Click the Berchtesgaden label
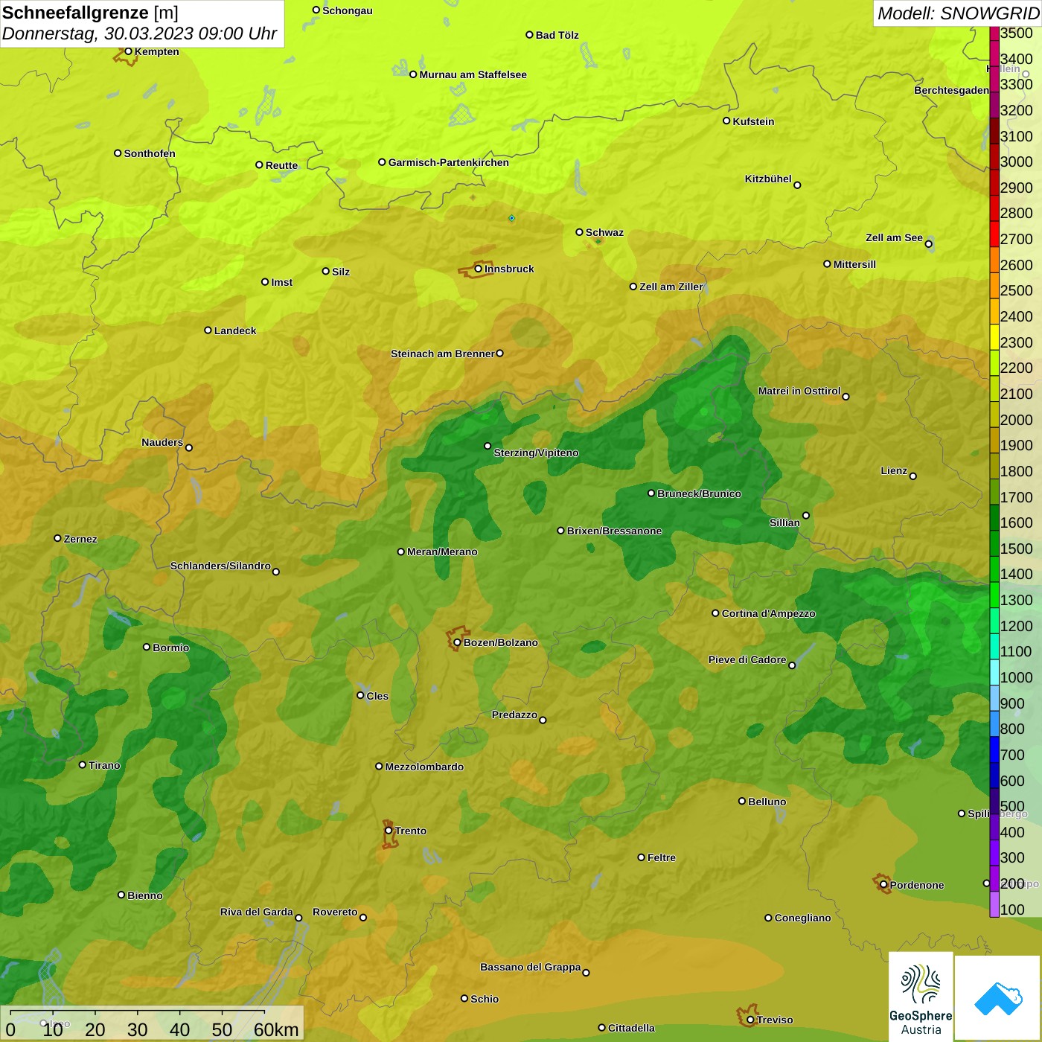This screenshot has height=1042, width=1042. click(x=951, y=90)
